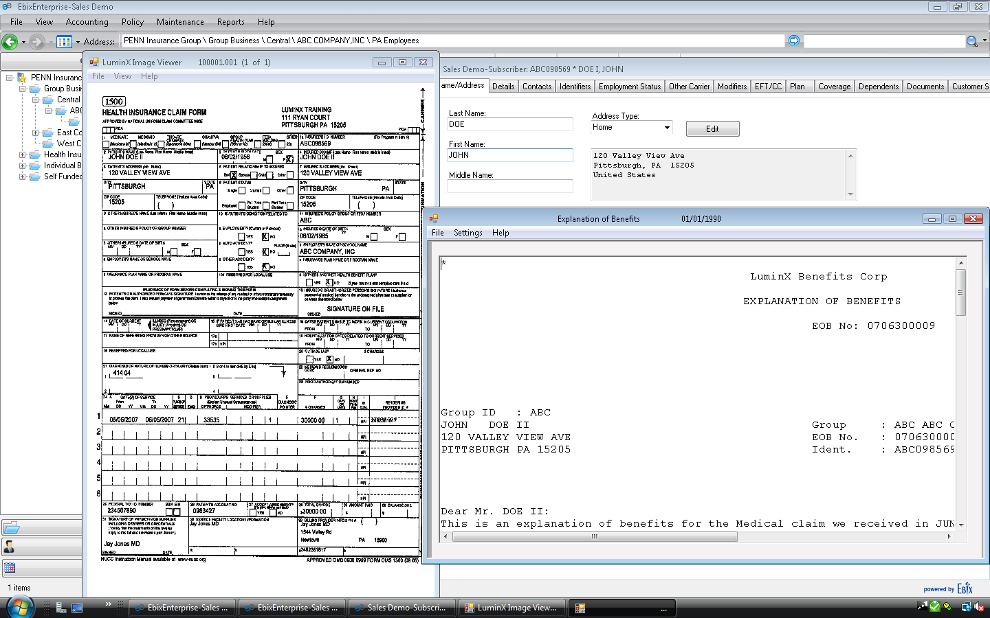Click the Explanation of Benefits vertical scrollbar thumb
Screen dimensions: 990x618
[x=961, y=292]
